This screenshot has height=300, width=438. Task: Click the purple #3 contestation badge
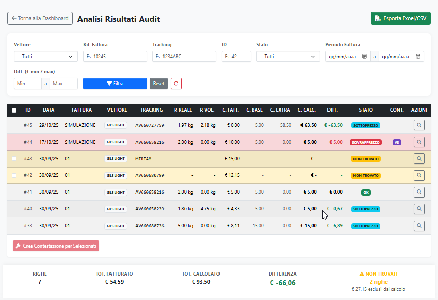click(x=397, y=142)
